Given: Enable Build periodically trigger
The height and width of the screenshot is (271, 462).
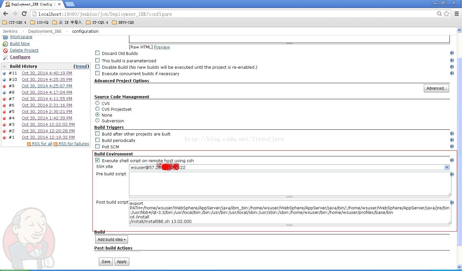Looking at the screenshot, I should pyautogui.click(x=98, y=140).
